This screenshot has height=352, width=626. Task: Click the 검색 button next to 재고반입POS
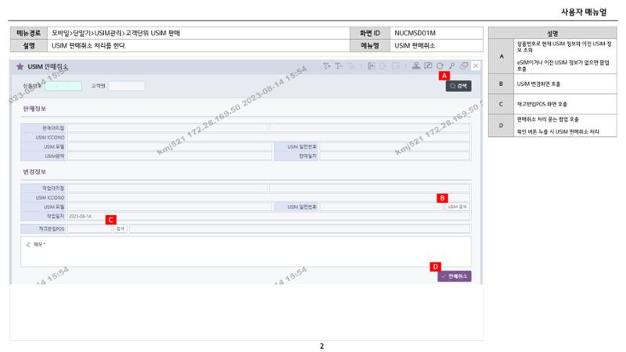(x=121, y=228)
